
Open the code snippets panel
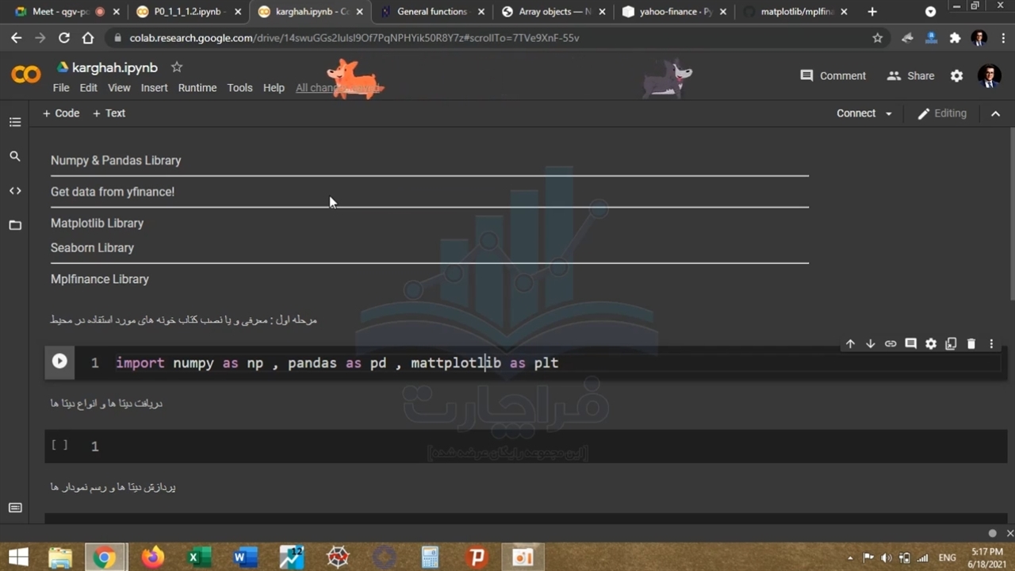coord(15,191)
